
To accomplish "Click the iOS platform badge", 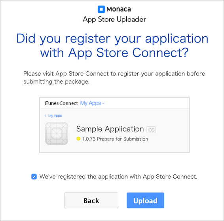I will pyautogui.click(x=151, y=130).
